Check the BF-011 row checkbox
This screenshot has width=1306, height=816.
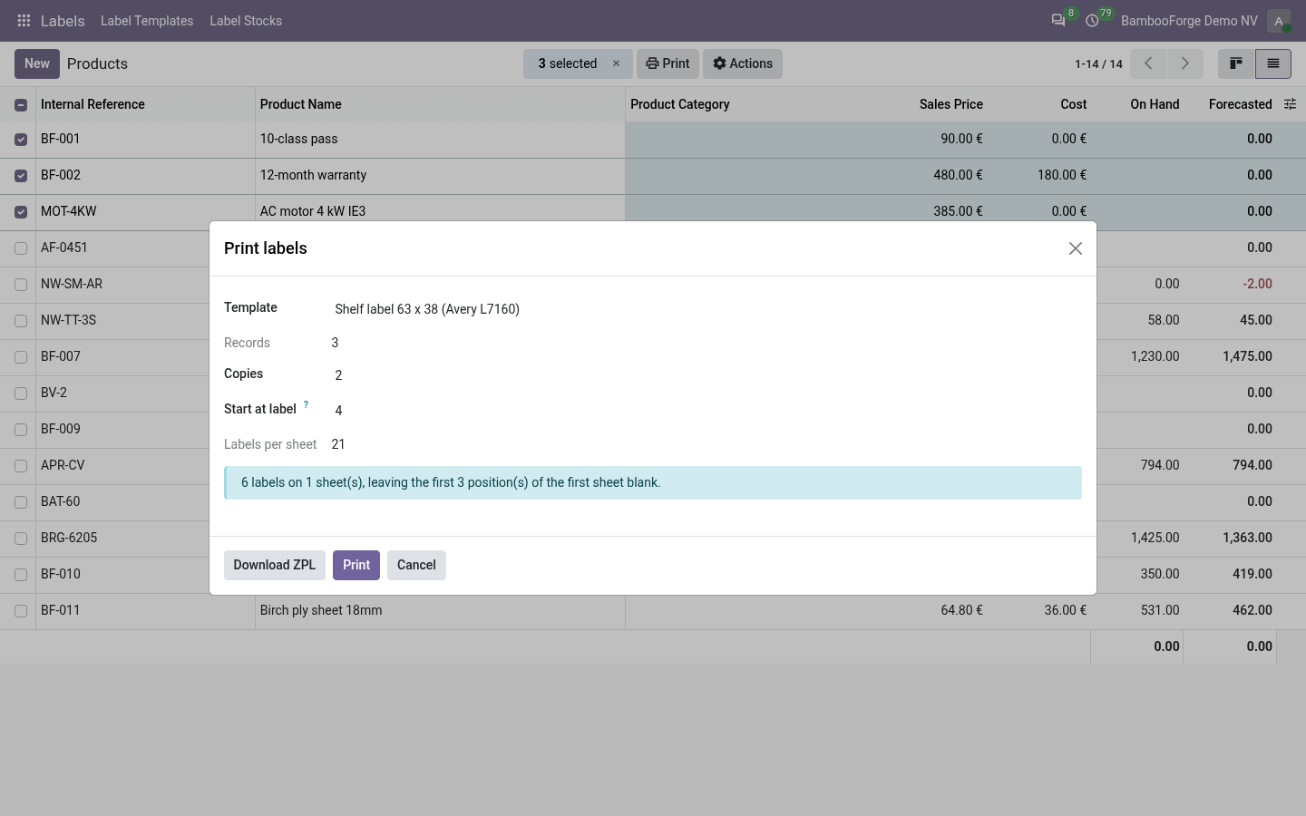coord(21,611)
